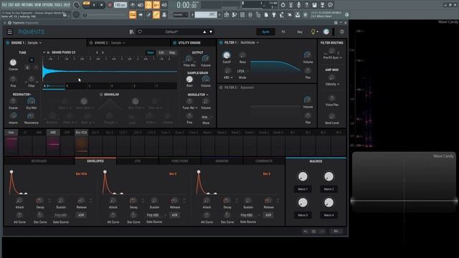Open Filter 1 MultiMode type dropdown
This screenshot has width=459, height=258.
[250, 43]
